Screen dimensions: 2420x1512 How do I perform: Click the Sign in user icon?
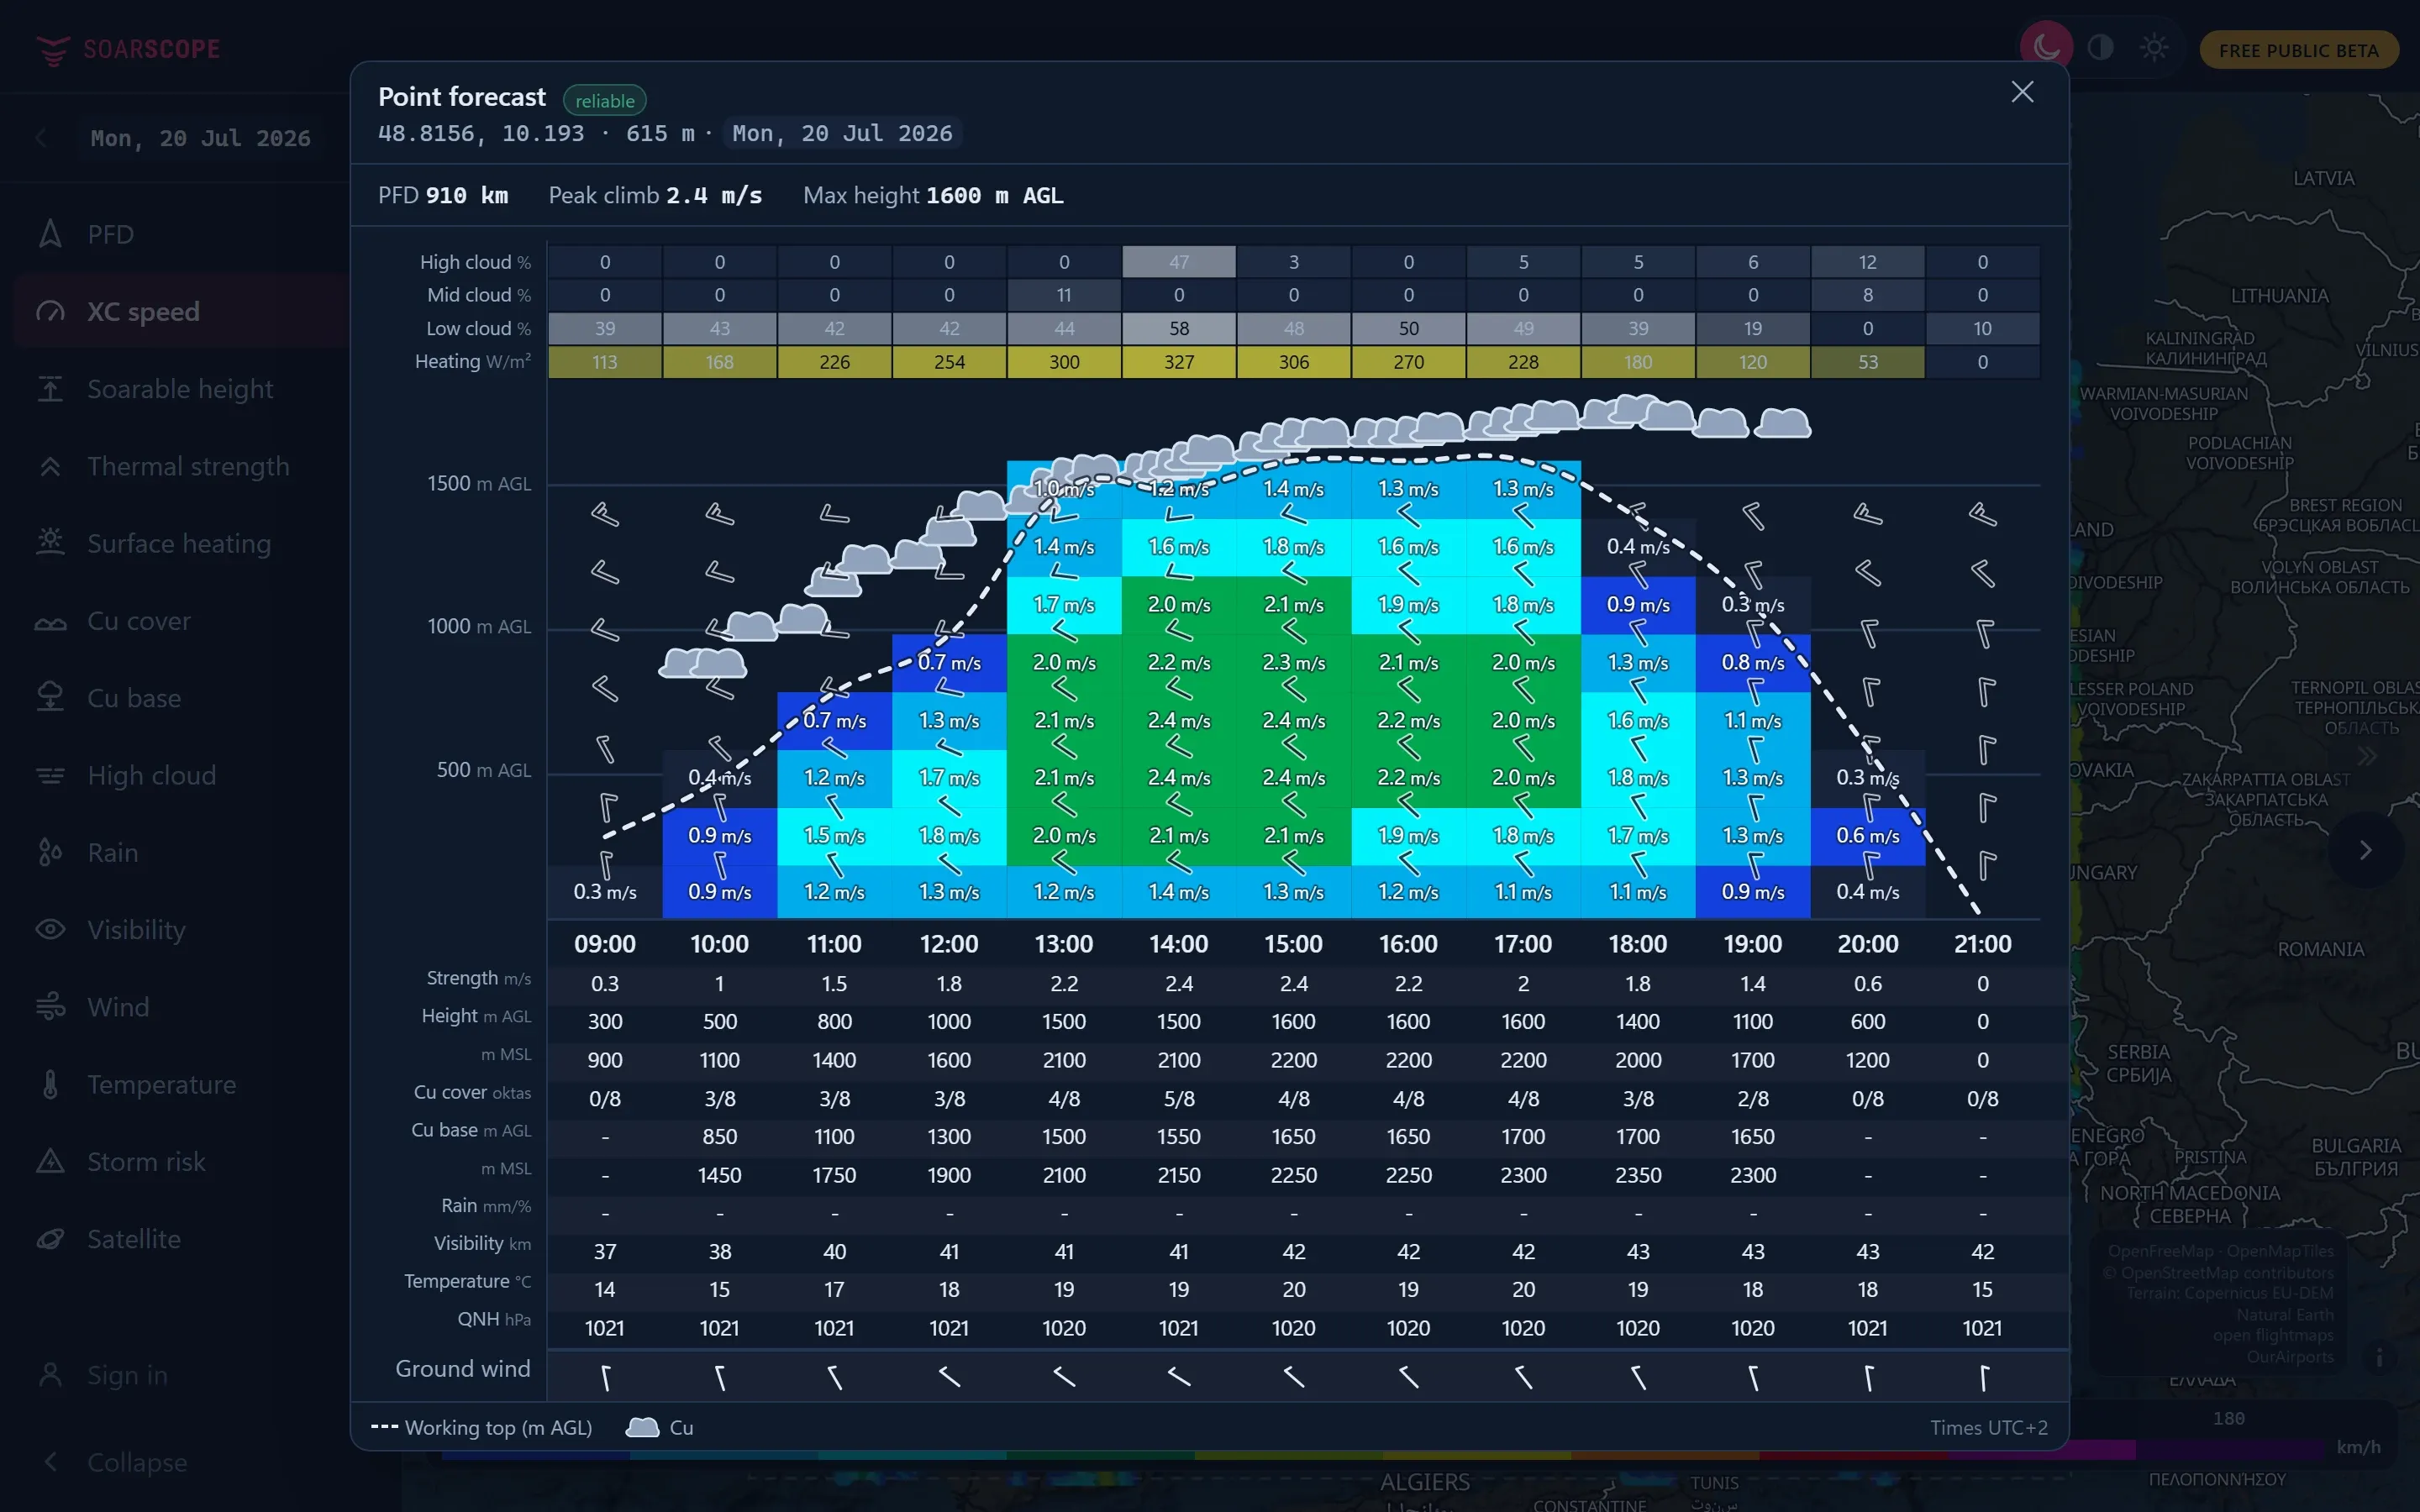coord(50,1375)
